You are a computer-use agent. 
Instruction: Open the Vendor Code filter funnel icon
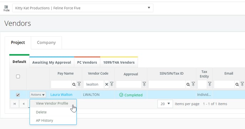coord(112,84)
